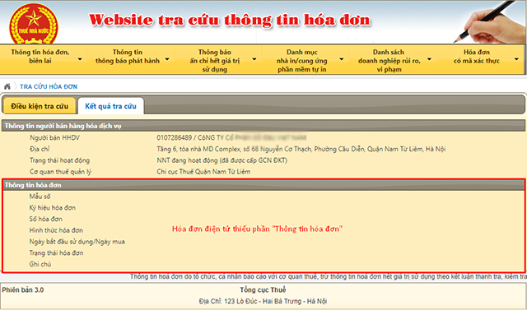Screen dimensions: 527x310
Task: Expand the dropdown arrow beside 'thông báo phát hành'
Action: coord(167,59)
